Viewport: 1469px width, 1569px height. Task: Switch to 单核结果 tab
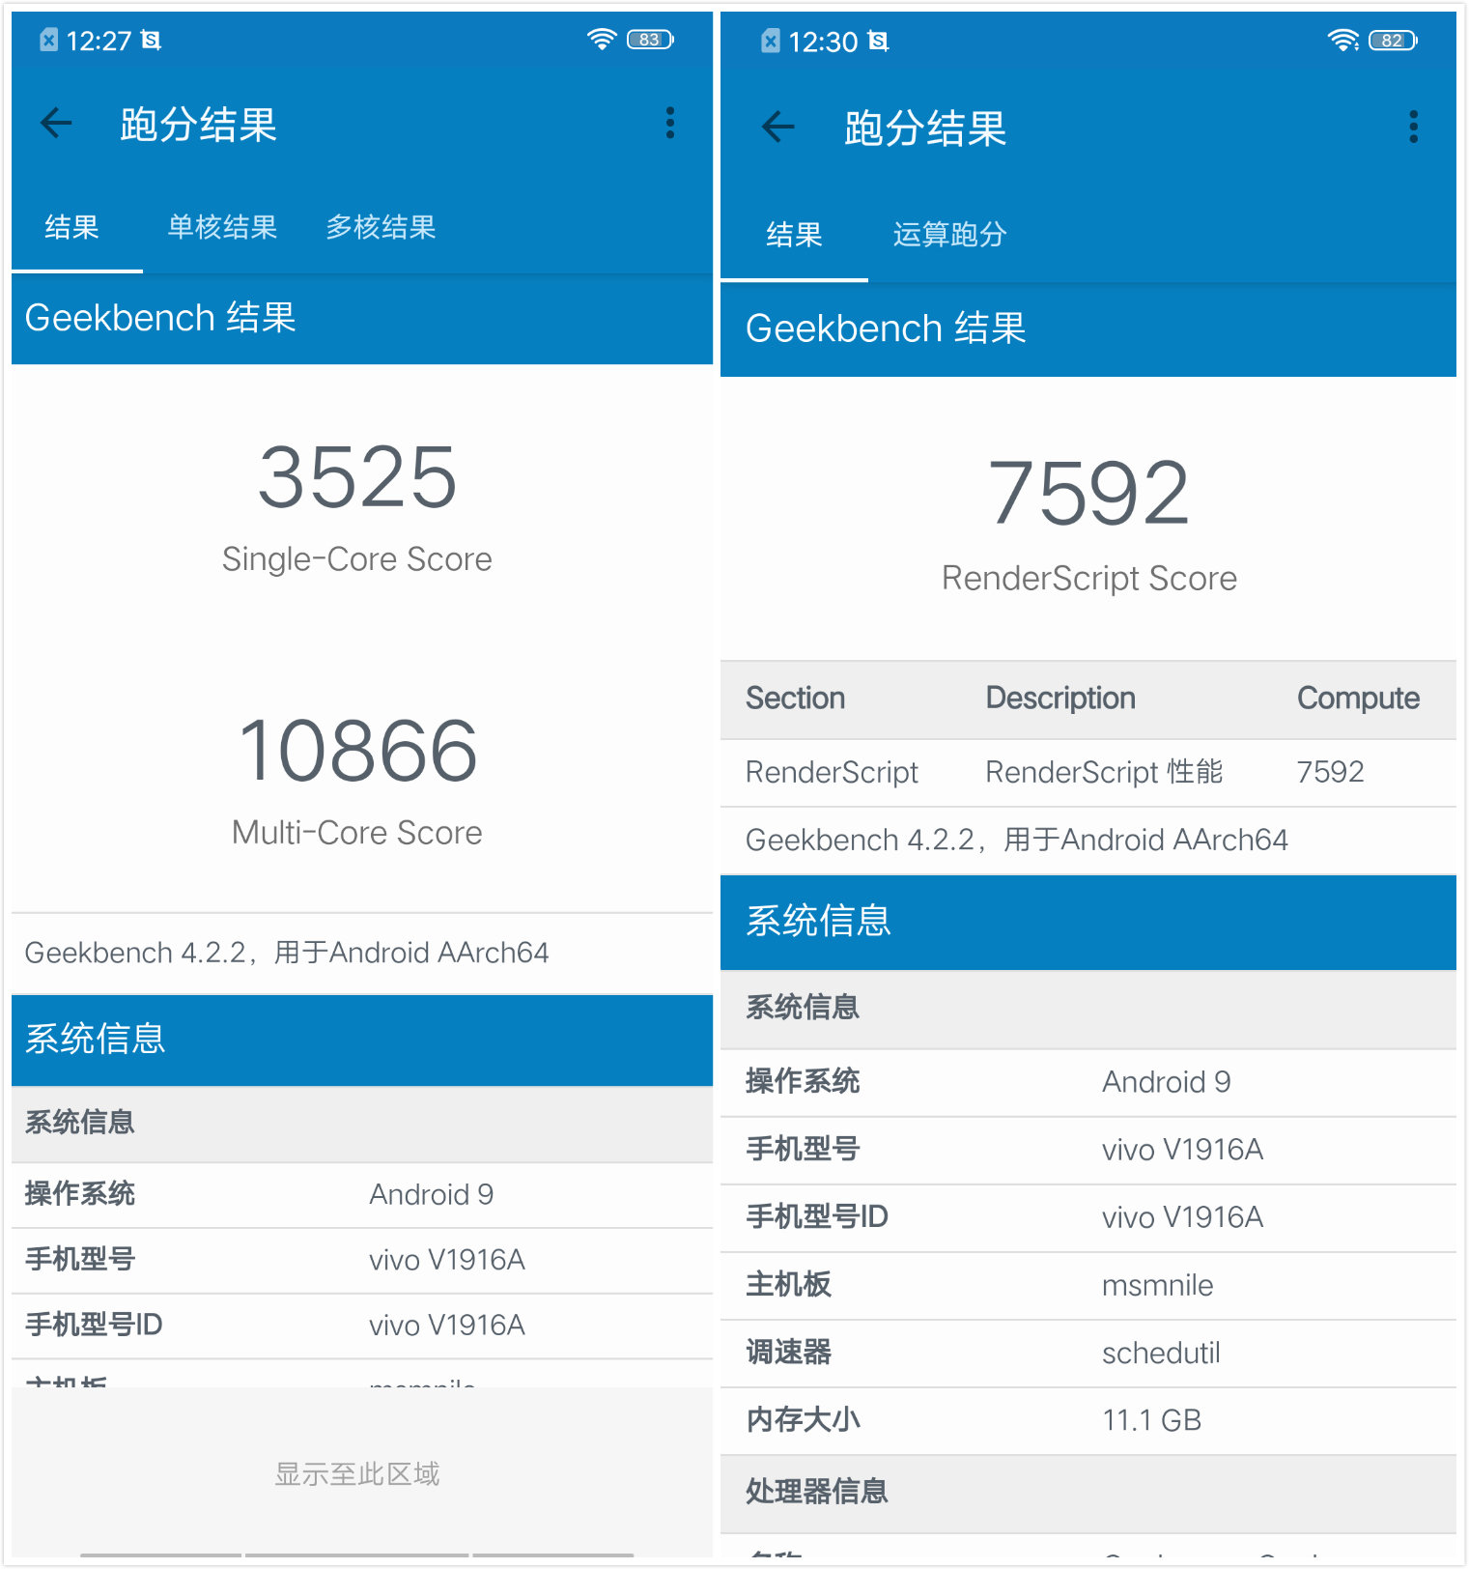(222, 227)
